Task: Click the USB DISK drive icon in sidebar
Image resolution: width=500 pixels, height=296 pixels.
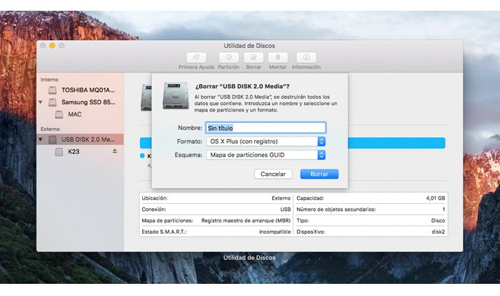Action: (x=53, y=139)
